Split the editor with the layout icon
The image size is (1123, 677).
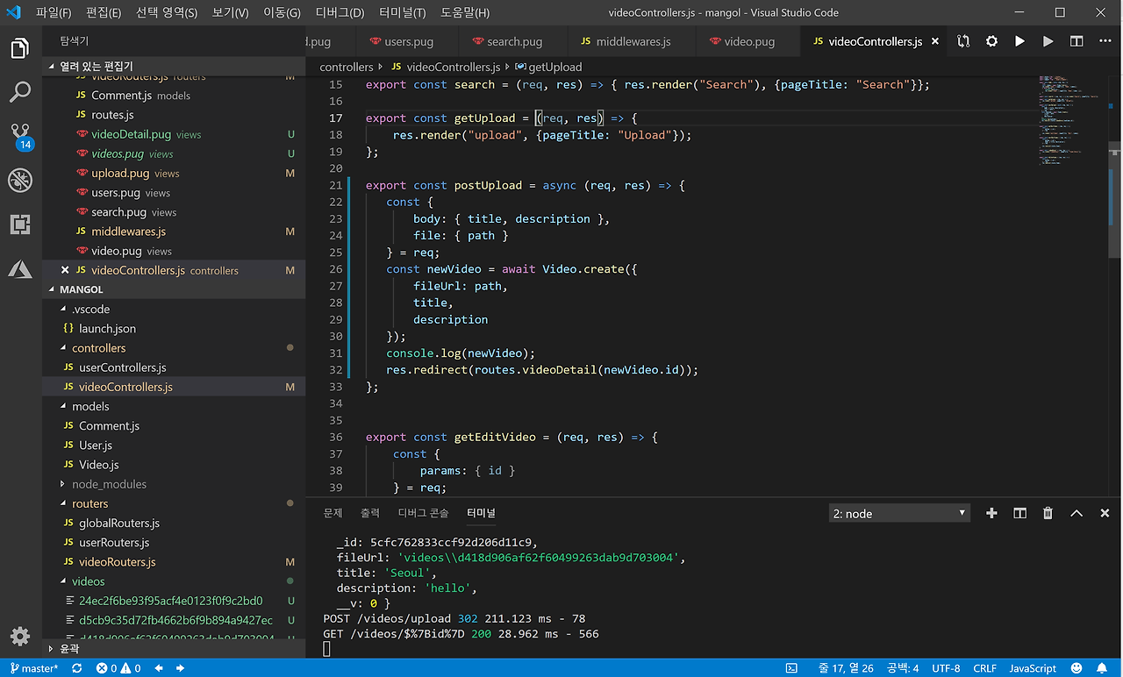pyautogui.click(x=1076, y=41)
